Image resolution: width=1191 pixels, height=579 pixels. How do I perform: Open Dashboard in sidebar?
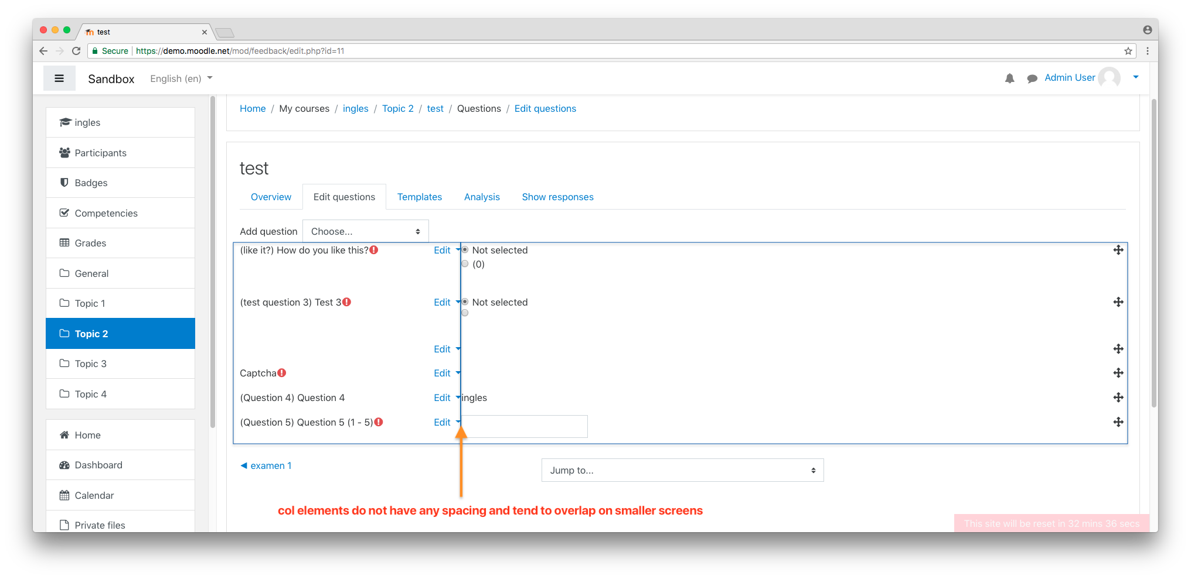(x=120, y=465)
